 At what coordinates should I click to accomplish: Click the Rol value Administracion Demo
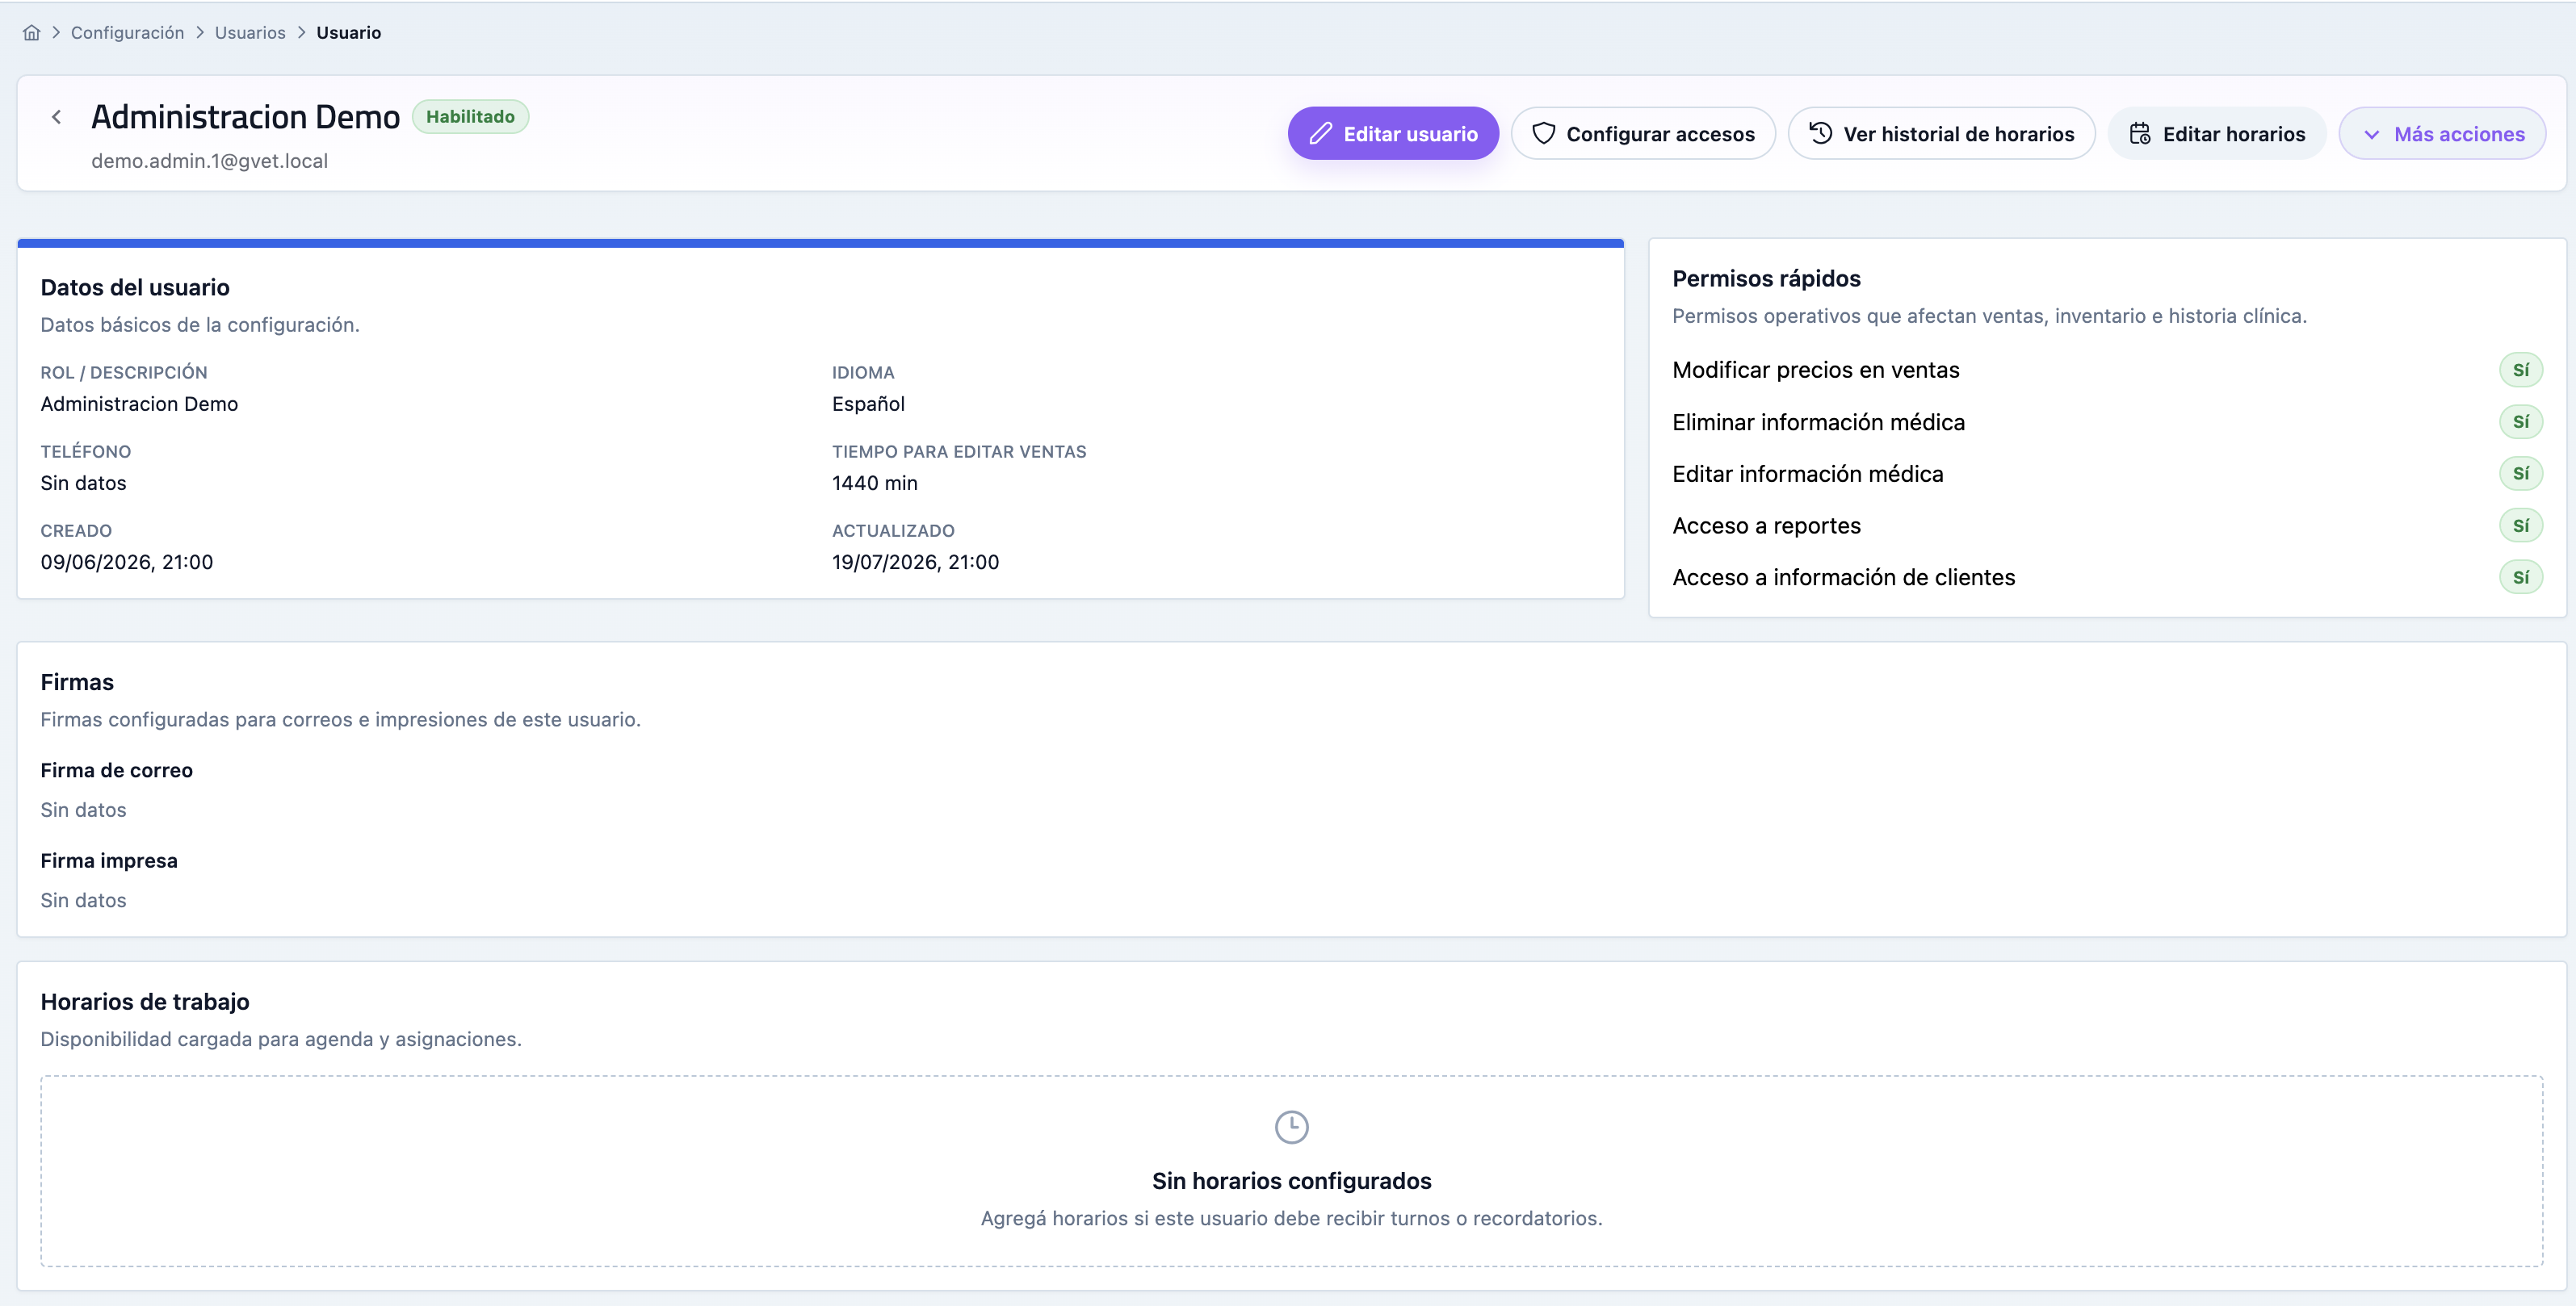140,404
